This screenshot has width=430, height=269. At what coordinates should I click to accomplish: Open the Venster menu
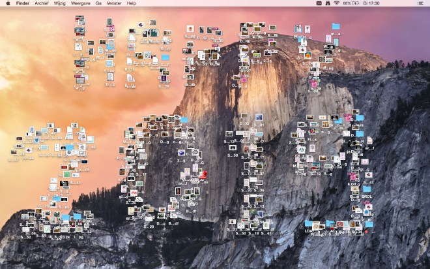tap(113, 3)
